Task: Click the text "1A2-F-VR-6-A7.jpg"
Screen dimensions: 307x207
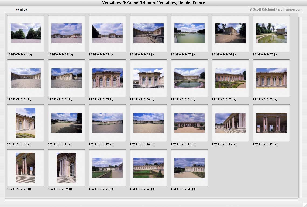Action: pyautogui.click(x=265, y=55)
